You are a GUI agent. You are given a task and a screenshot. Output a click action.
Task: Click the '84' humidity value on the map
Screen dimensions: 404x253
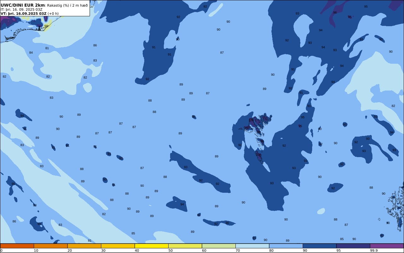(x=31, y=53)
